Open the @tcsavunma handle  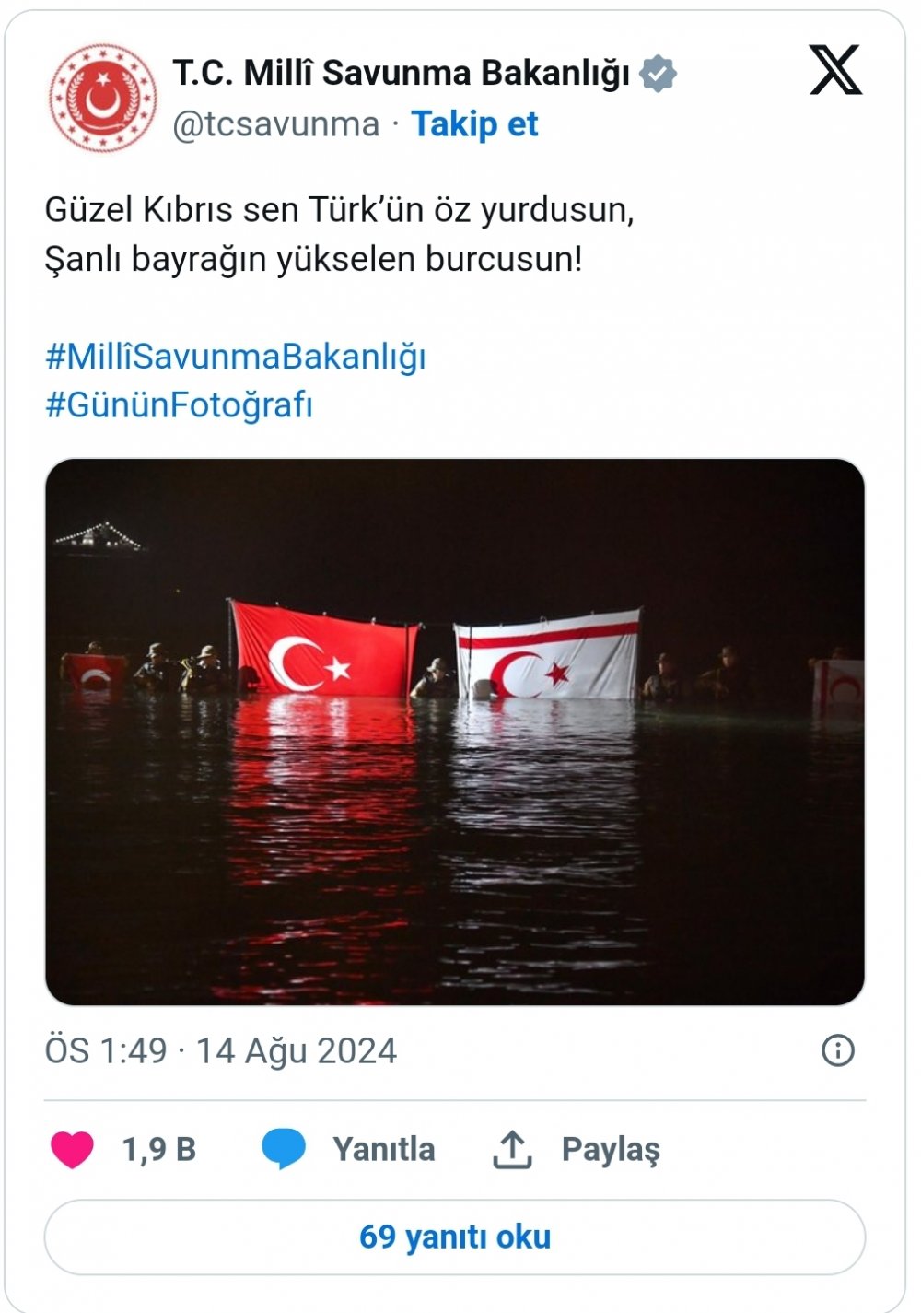coord(276,124)
